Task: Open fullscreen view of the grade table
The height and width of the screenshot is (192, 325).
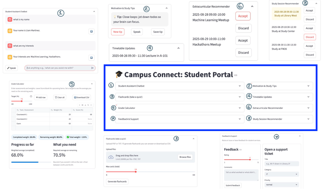Action: pos(91,105)
